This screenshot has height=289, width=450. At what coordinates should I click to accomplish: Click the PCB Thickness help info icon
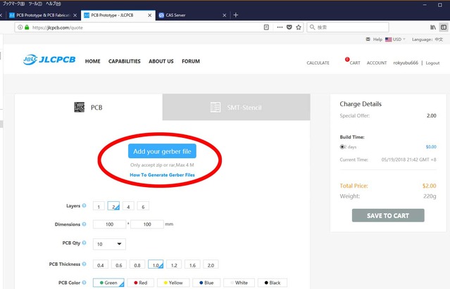[x=84, y=264]
